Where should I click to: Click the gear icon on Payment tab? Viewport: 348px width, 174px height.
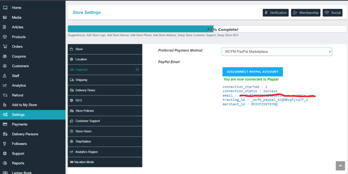pos(137,70)
